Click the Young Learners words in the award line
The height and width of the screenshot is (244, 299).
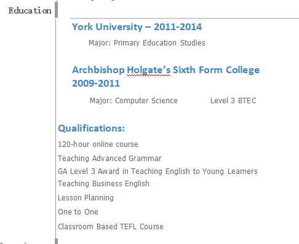[230, 171]
